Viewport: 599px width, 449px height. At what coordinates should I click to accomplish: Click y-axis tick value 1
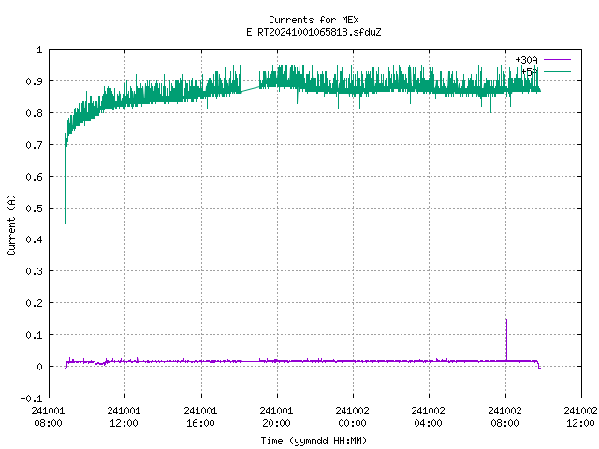(x=39, y=50)
